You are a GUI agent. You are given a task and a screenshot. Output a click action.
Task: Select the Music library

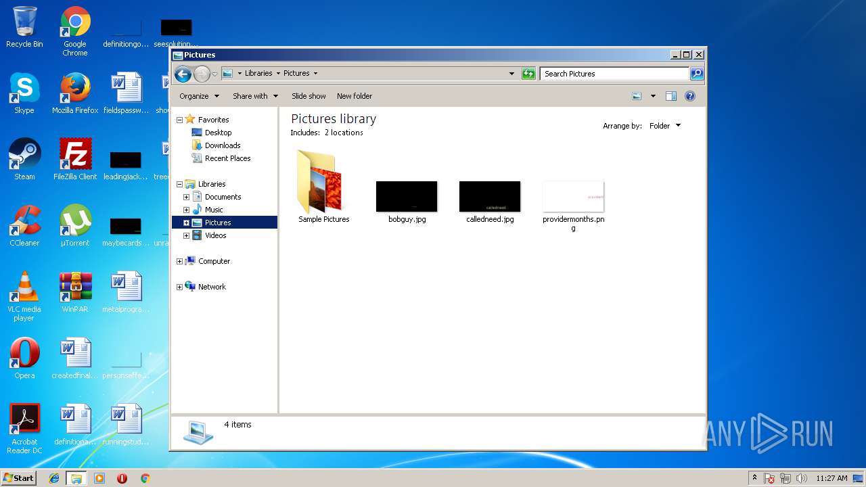[214, 210]
